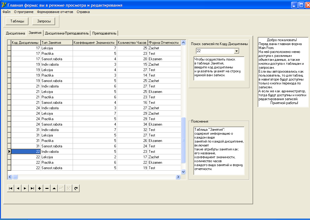Maximize the main form window
310x220 pixels.
point(301,5)
